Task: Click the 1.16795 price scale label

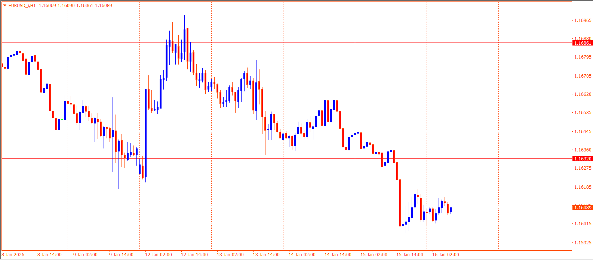Action: point(583,57)
